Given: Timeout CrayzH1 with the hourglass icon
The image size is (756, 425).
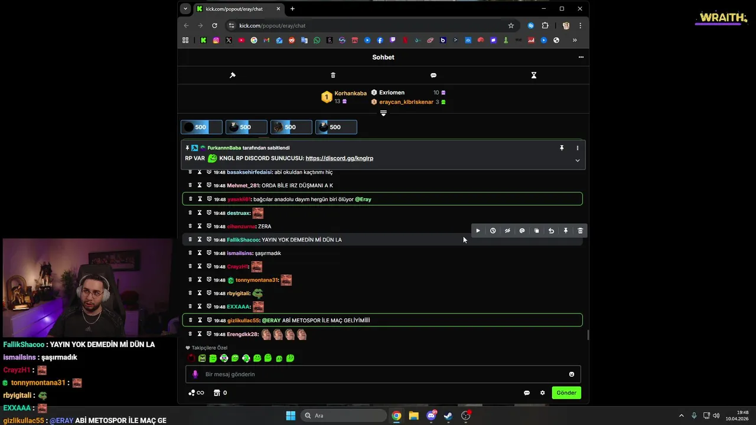Looking at the screenshot, I should click(x=200, y=266).
